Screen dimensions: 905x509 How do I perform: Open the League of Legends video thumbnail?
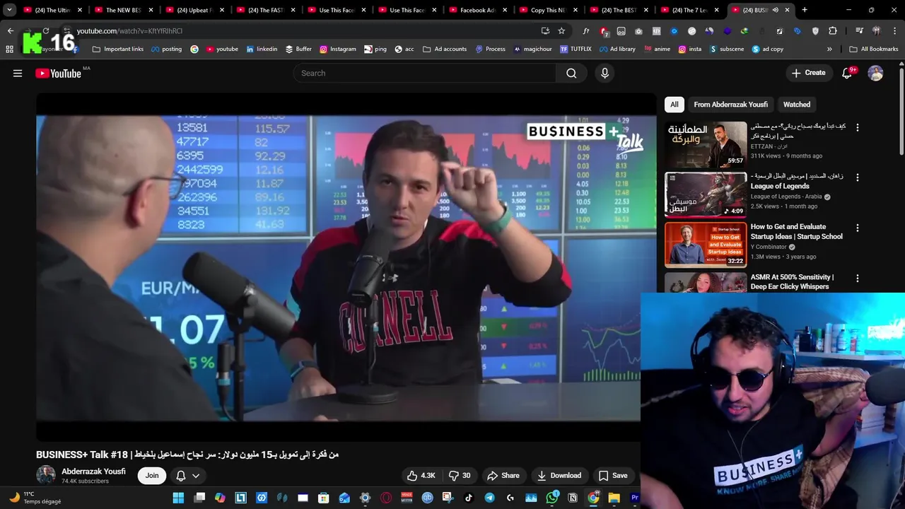pos(706,194)
